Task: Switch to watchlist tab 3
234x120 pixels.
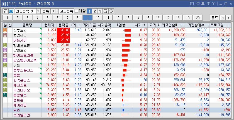Action: pos(28,18)
